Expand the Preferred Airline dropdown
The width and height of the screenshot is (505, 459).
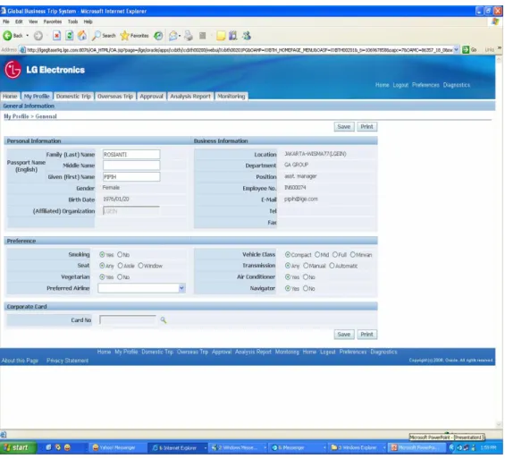(182, 288)
